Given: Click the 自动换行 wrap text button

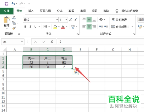Looking at the screenshot, I should [119, 20].
